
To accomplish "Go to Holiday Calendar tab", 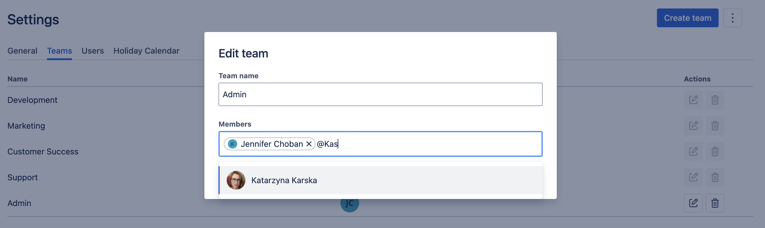I will pos(146,51).
